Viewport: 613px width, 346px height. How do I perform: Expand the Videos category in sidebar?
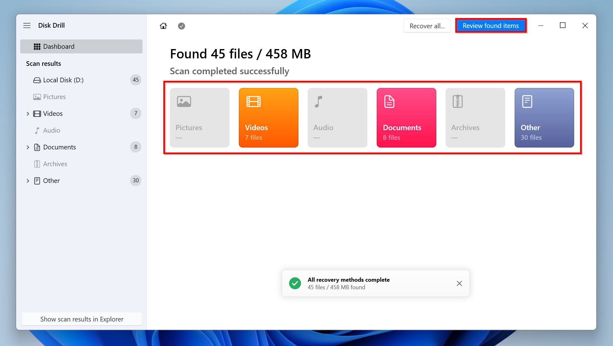click(28, 113)
